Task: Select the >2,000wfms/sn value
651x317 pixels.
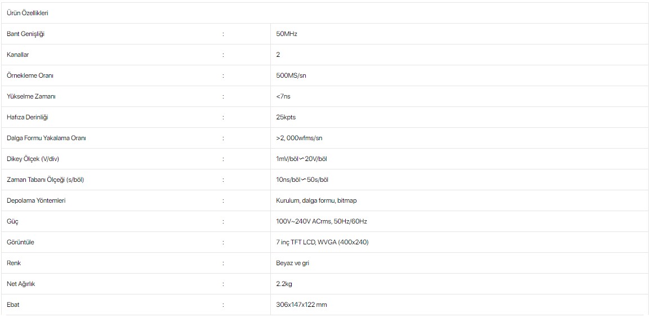Action: [299, 138]
